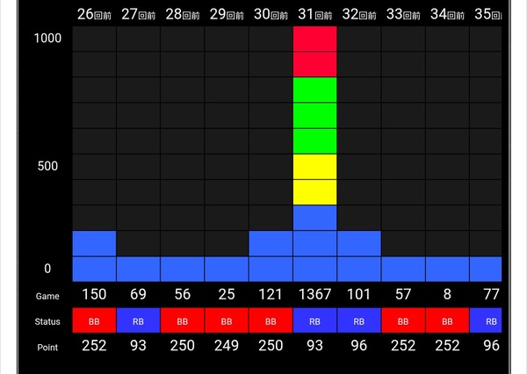527x374 pixels.
Task: Click the BB status badge under 34回前
Action: click(447, 320)
